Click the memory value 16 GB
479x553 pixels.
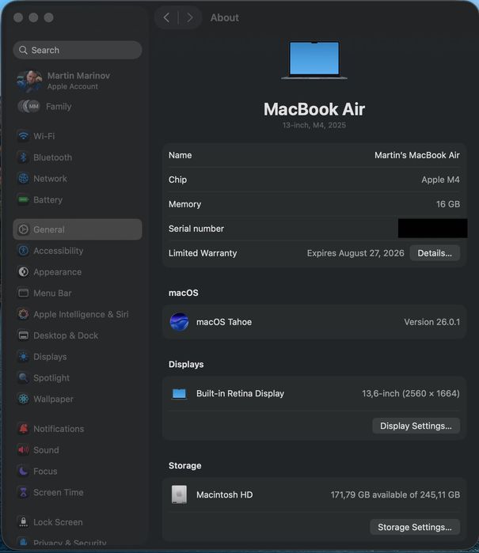(448, 204)
